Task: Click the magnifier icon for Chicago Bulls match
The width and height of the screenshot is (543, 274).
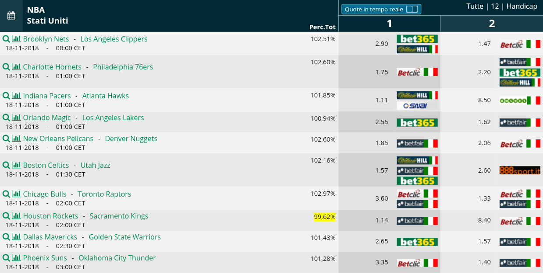Action: point(6,194)
